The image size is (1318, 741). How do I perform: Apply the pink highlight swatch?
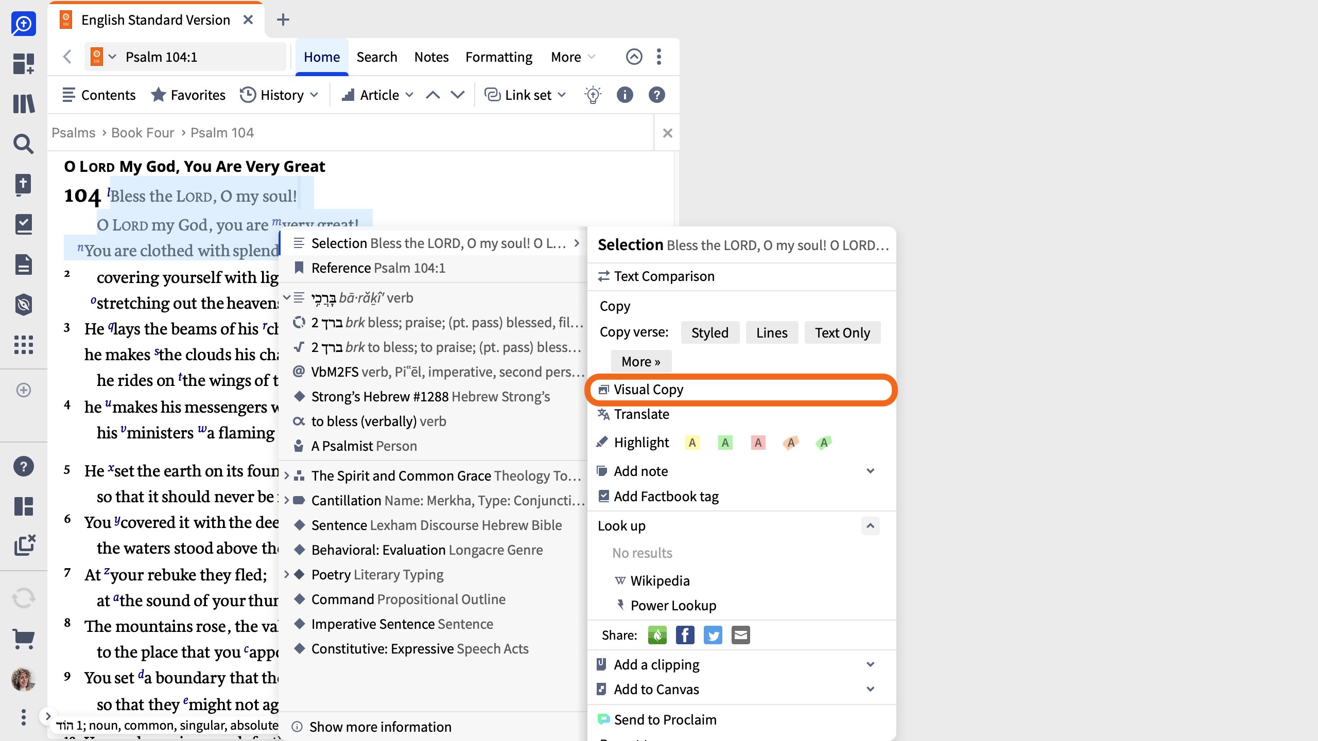click(x=758, y=443)
